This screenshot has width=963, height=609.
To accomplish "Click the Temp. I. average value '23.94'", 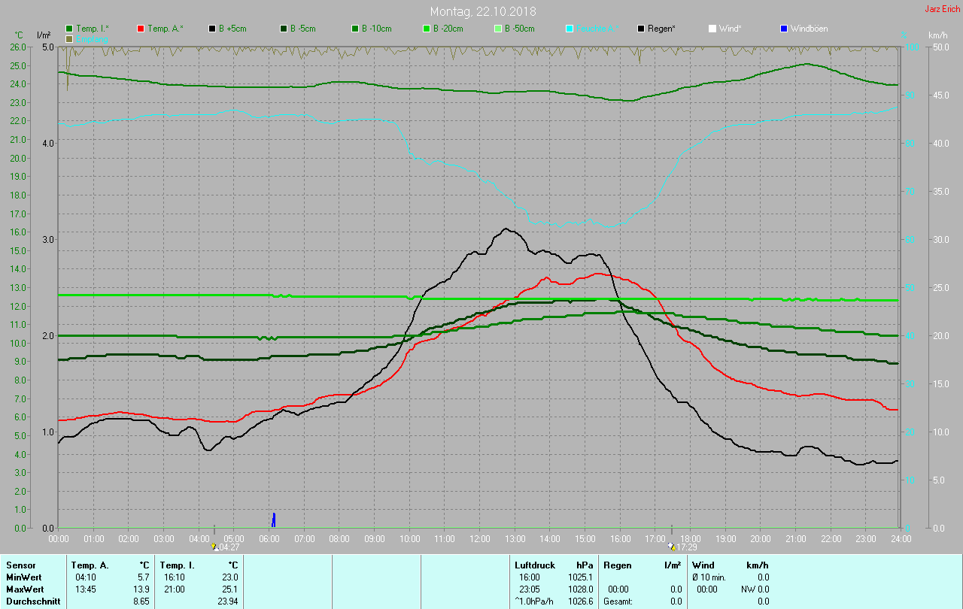I will tap(227, 601).
